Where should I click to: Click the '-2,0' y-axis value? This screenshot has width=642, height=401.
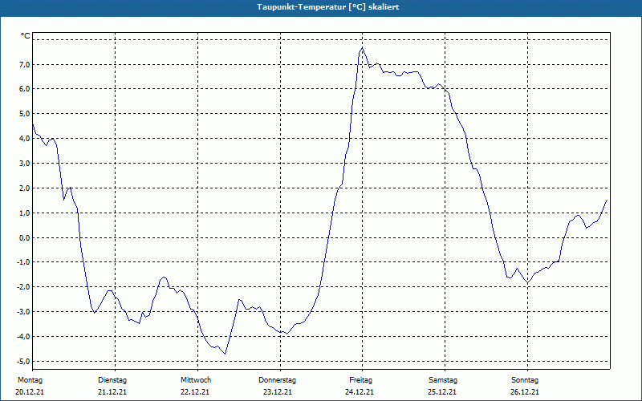[23, 287]
